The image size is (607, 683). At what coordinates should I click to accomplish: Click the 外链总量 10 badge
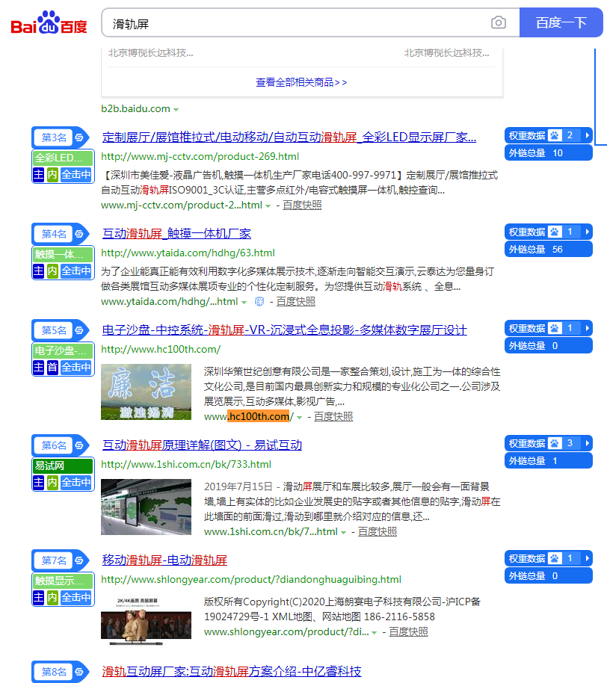coord(549,153)
